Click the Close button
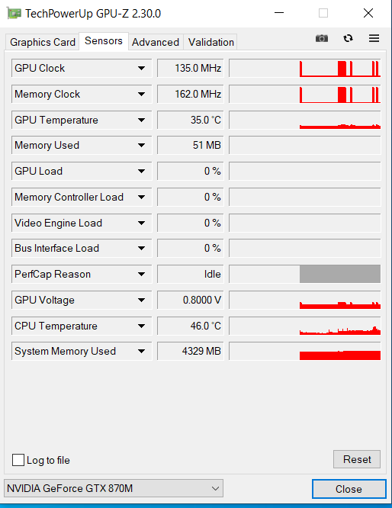Screen dimensions: 392x508 coord(349,489)
